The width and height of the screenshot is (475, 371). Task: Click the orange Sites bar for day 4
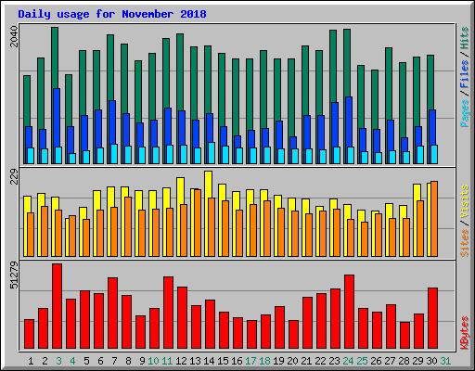point(72,236)
